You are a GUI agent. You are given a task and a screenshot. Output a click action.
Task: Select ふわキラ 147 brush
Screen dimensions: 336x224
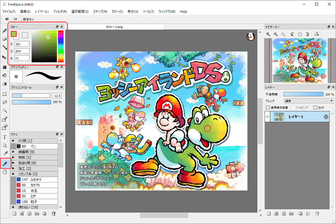click(x=37, y=180)
